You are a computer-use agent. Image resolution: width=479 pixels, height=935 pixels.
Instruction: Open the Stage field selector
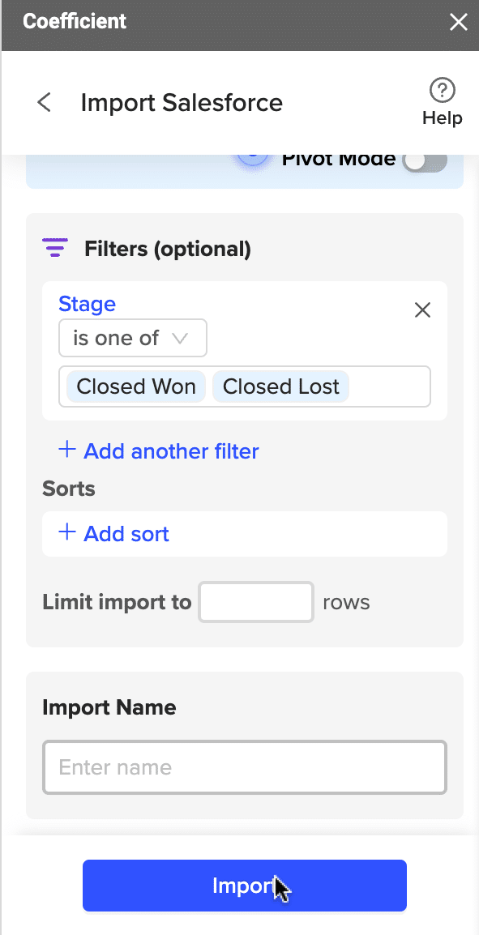point(87,304)
